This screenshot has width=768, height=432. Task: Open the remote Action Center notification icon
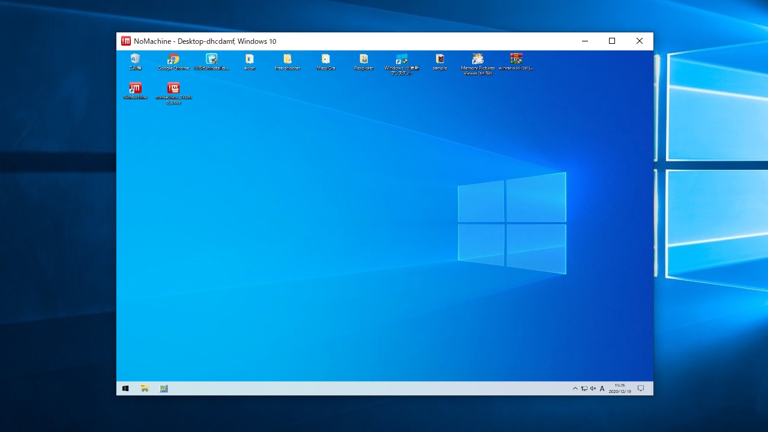click(x=641, y=389)
